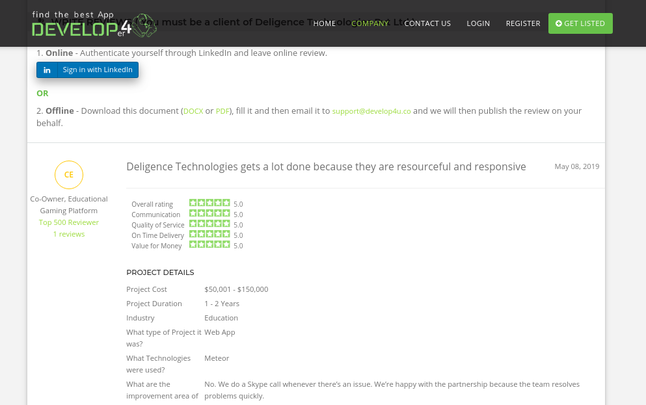Click the 'Co-Owner, Educational Gaming Platform' text

(x=69, y=205)
